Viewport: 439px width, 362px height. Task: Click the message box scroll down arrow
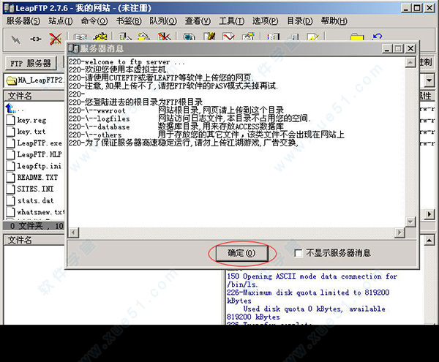pos(410,222)
